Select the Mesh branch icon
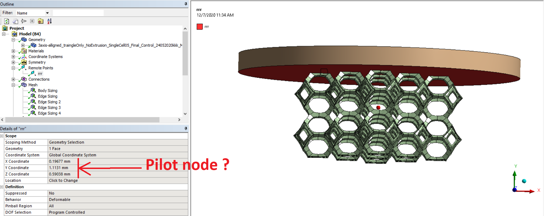 point(24,85)
